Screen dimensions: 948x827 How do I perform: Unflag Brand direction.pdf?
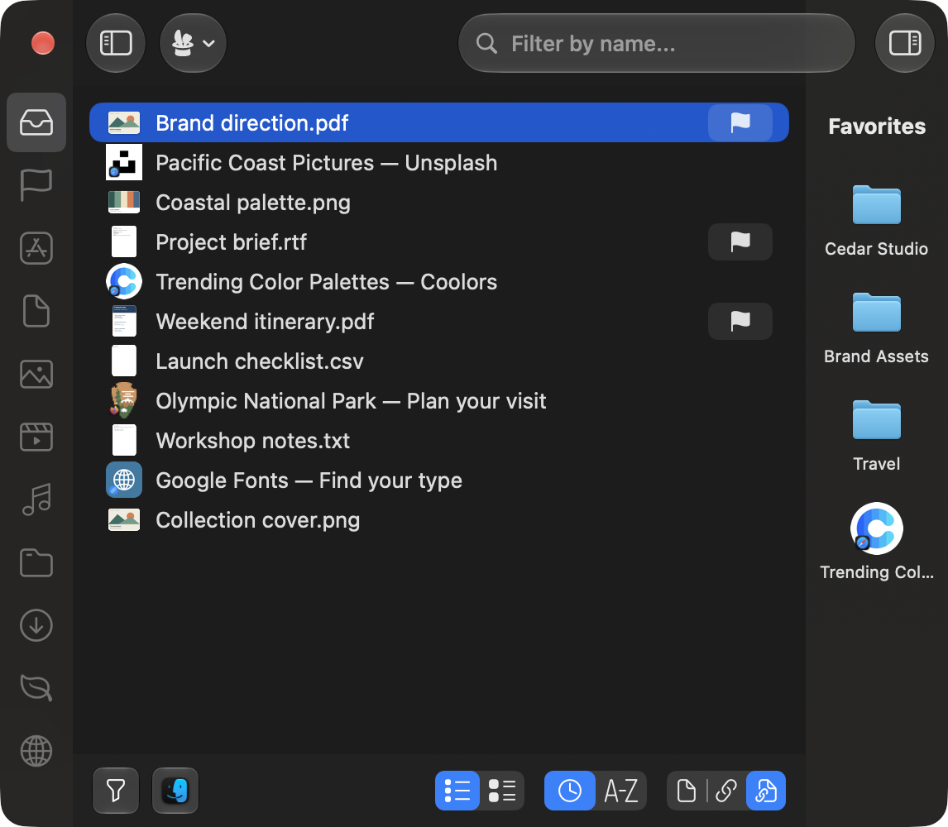coord(740,122)
